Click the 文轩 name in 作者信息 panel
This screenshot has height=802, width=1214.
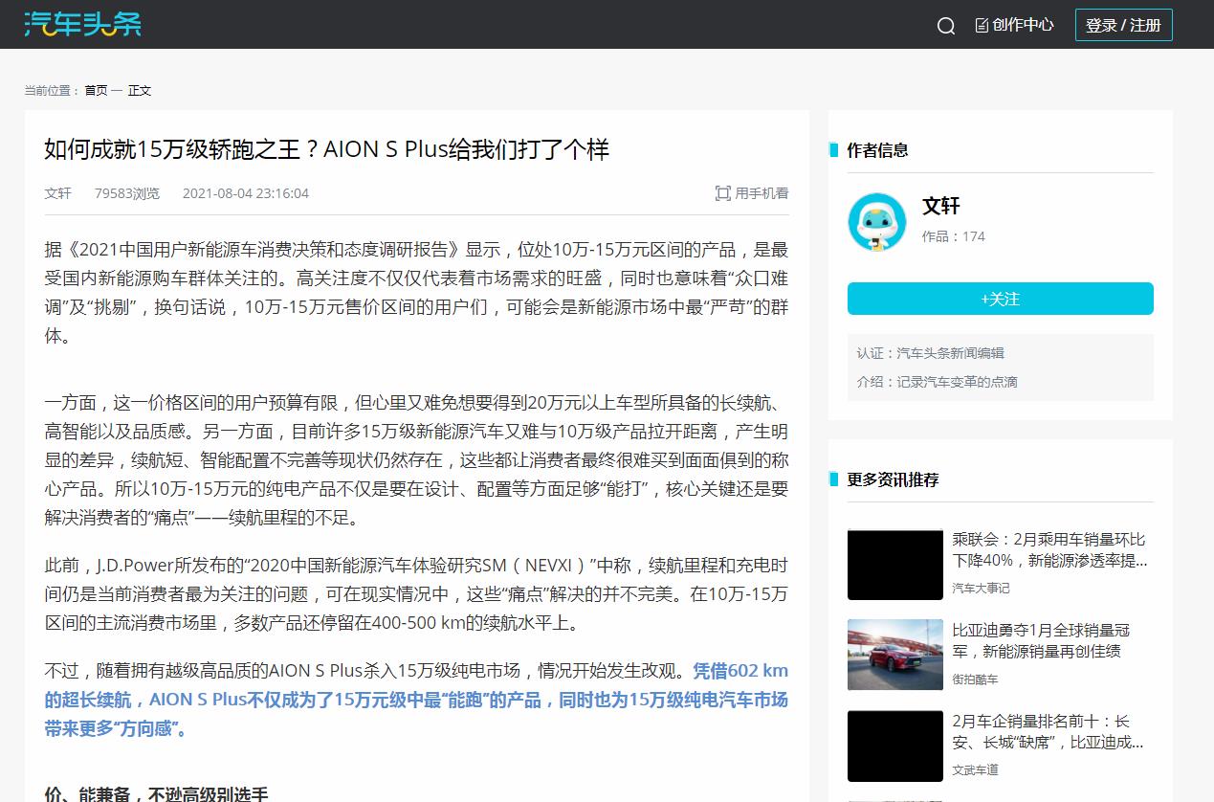tap(941, 206)
